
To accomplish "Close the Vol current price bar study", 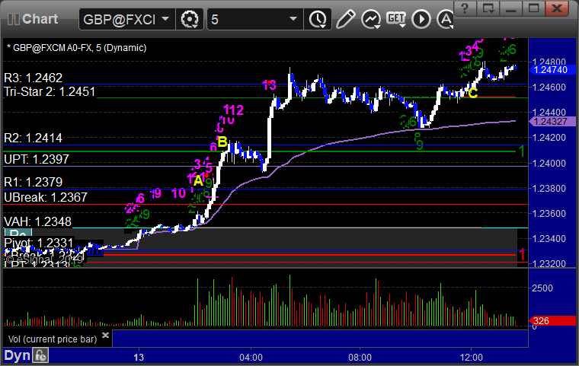I will 105,335.
